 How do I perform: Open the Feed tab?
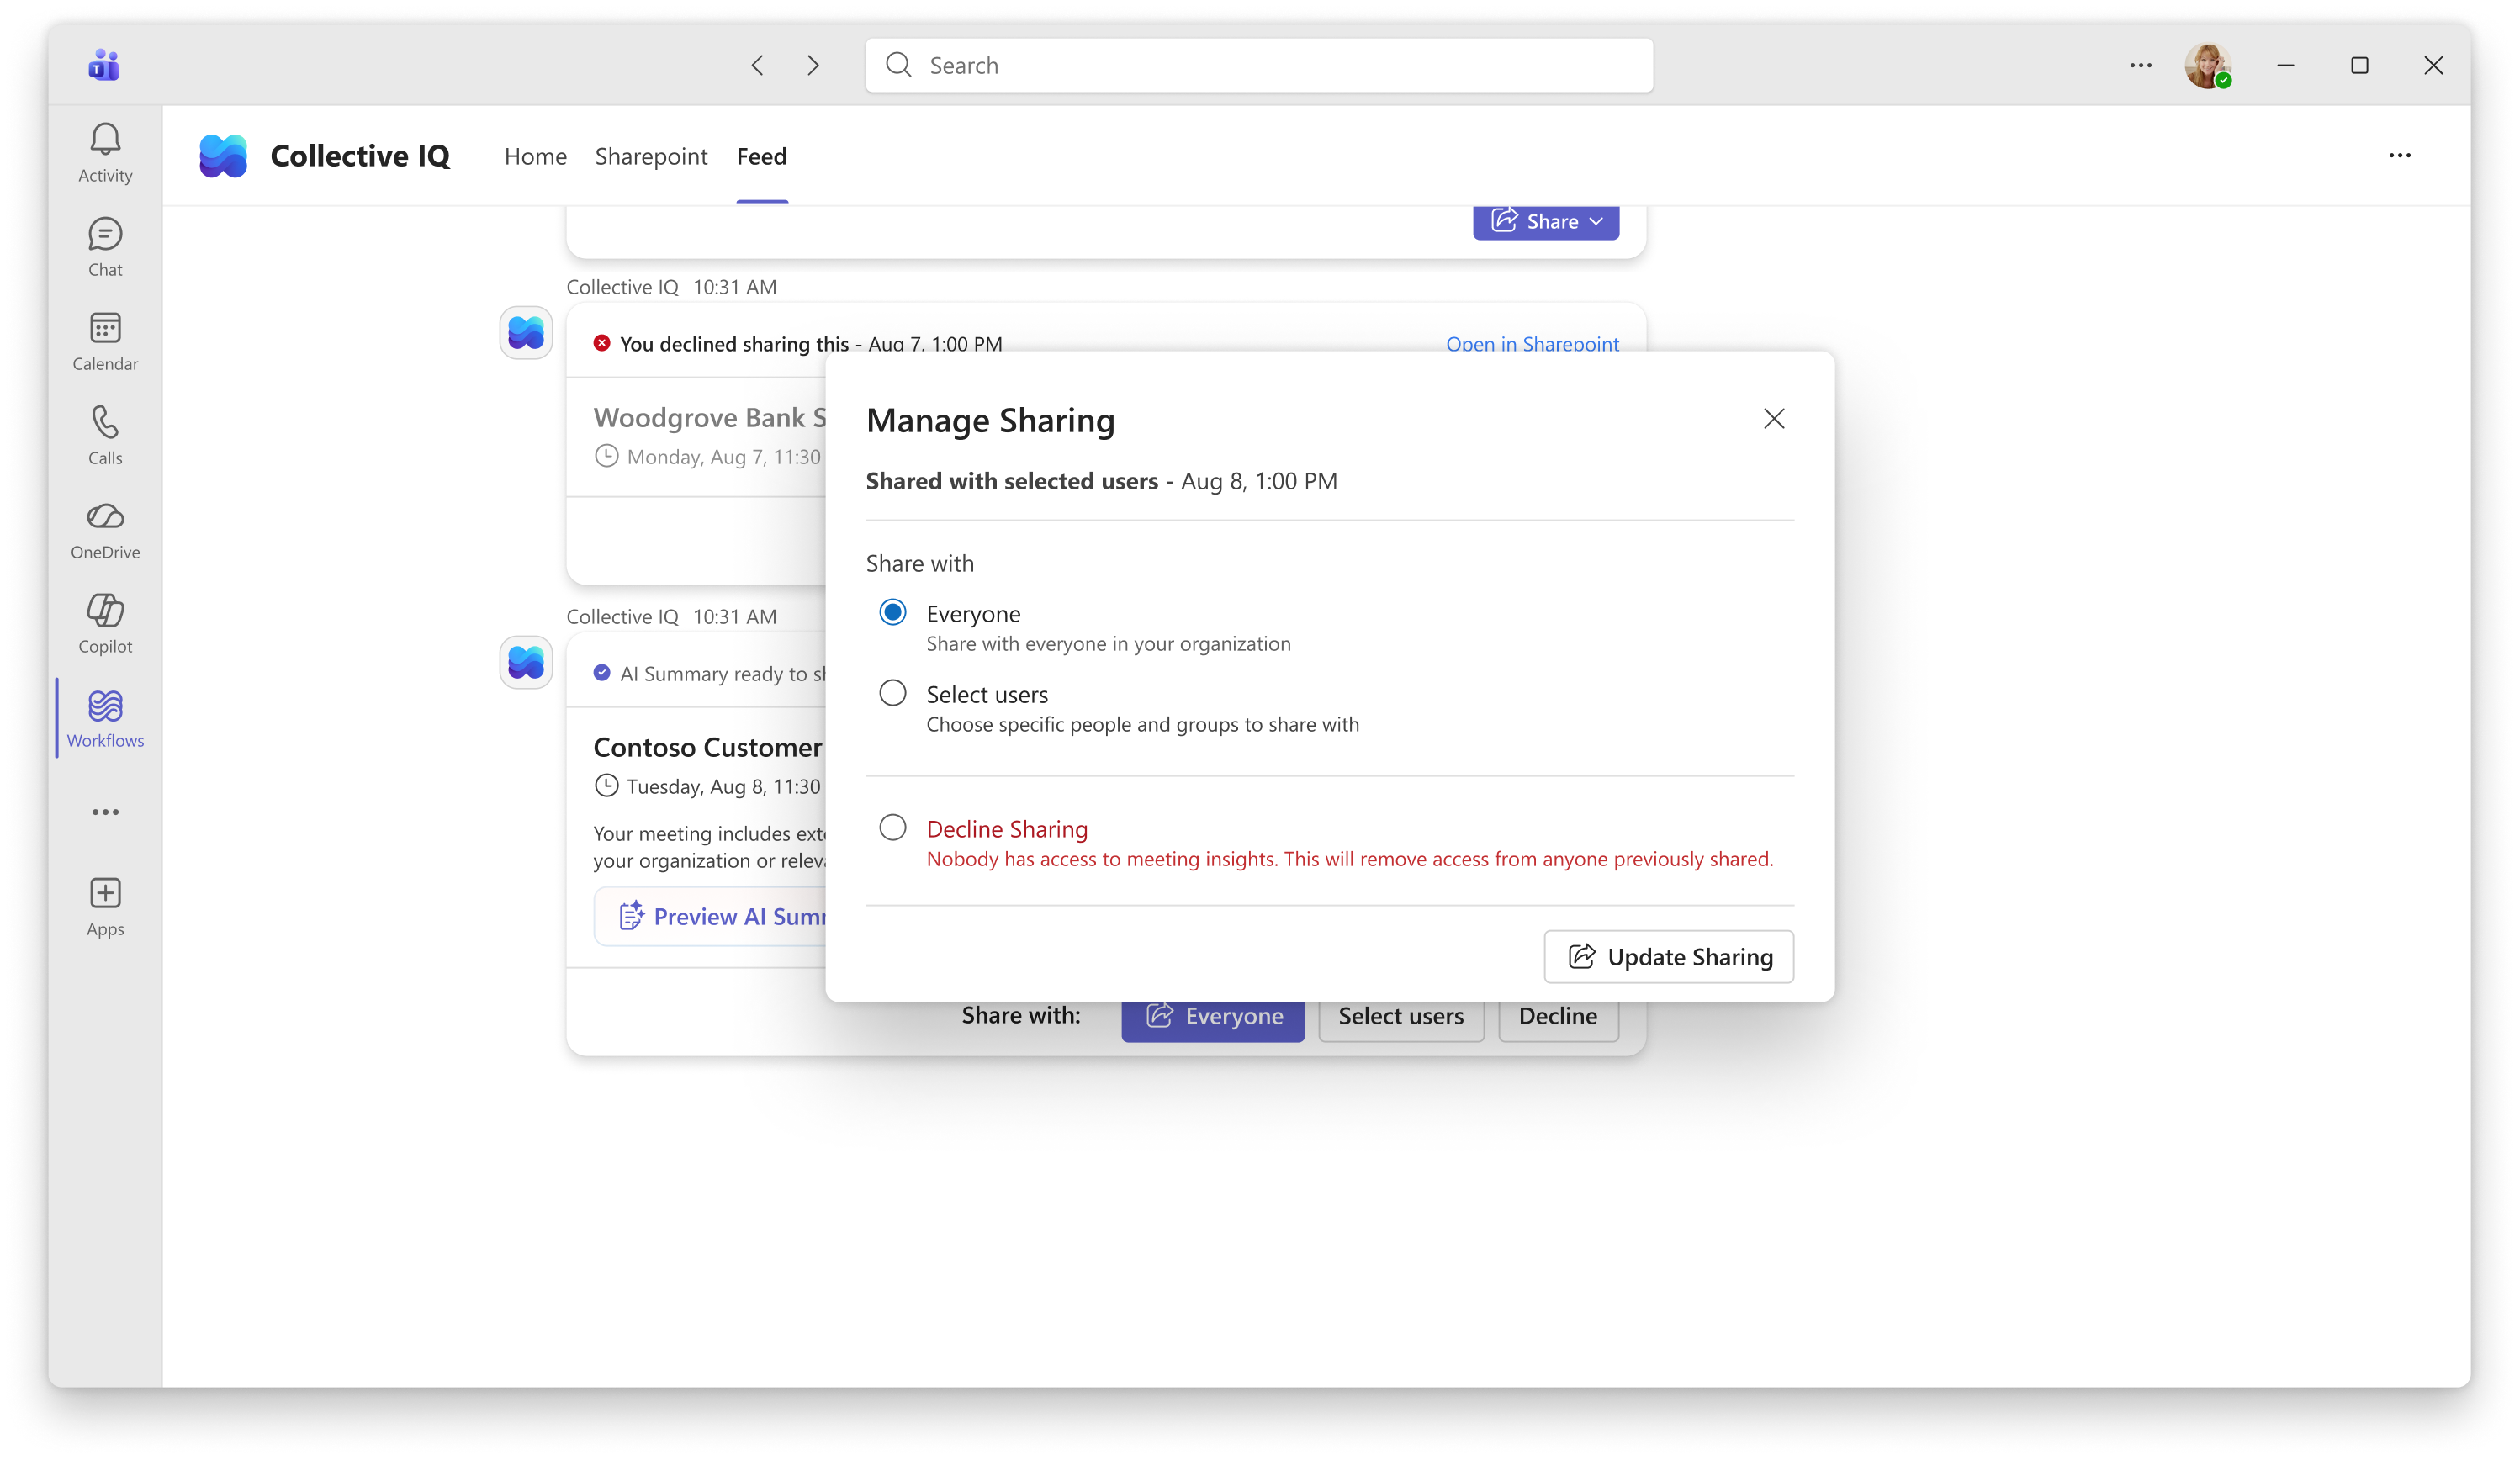(762, 156)
